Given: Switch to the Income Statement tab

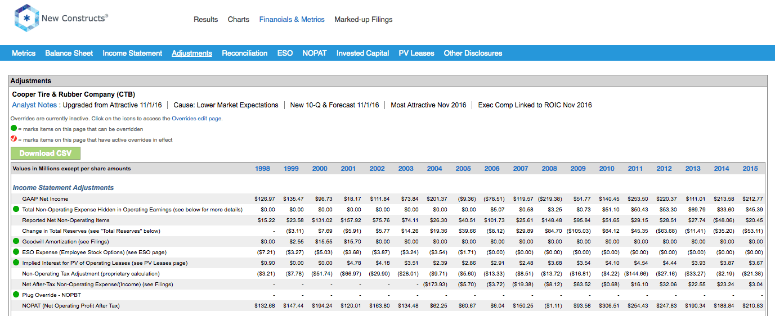Looking at the screenshot, I should [132, 53].
